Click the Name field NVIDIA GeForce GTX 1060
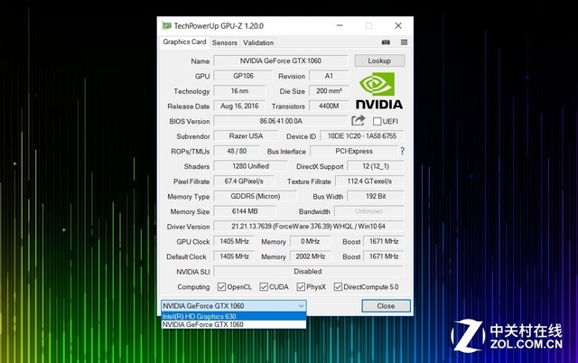 pos(281,60)
